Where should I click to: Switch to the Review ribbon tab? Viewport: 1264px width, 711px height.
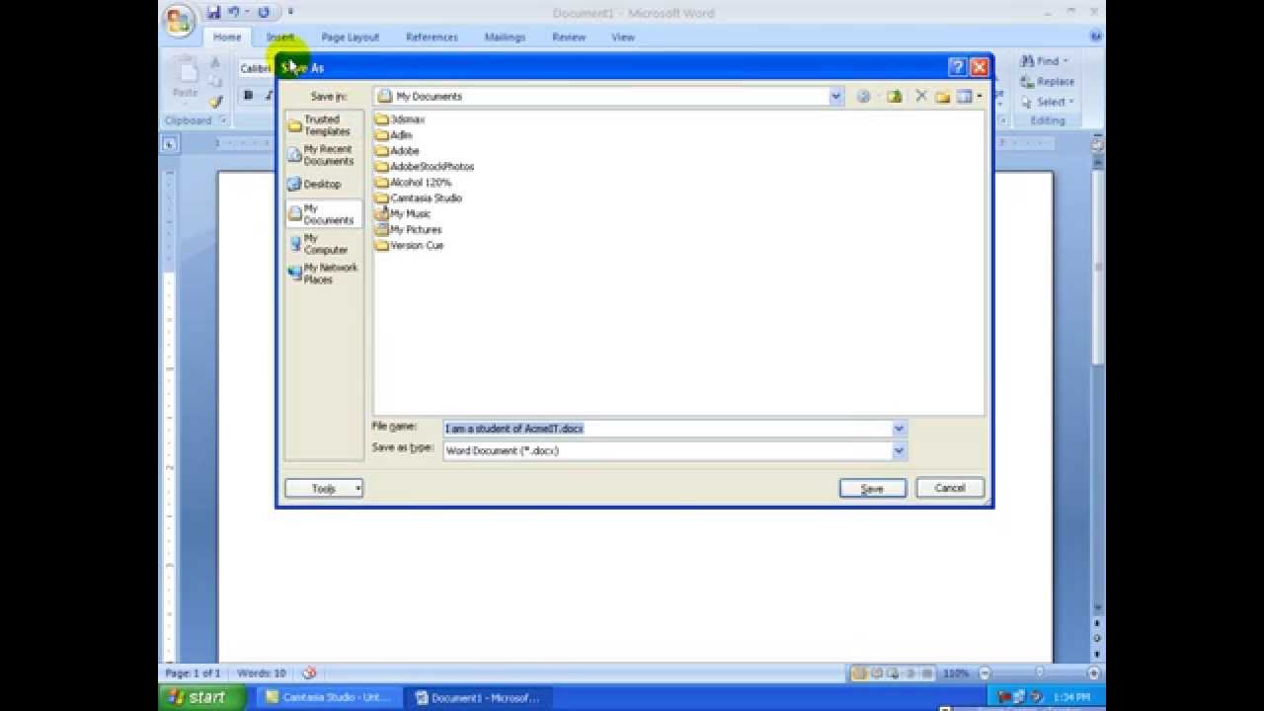(569, 38)
